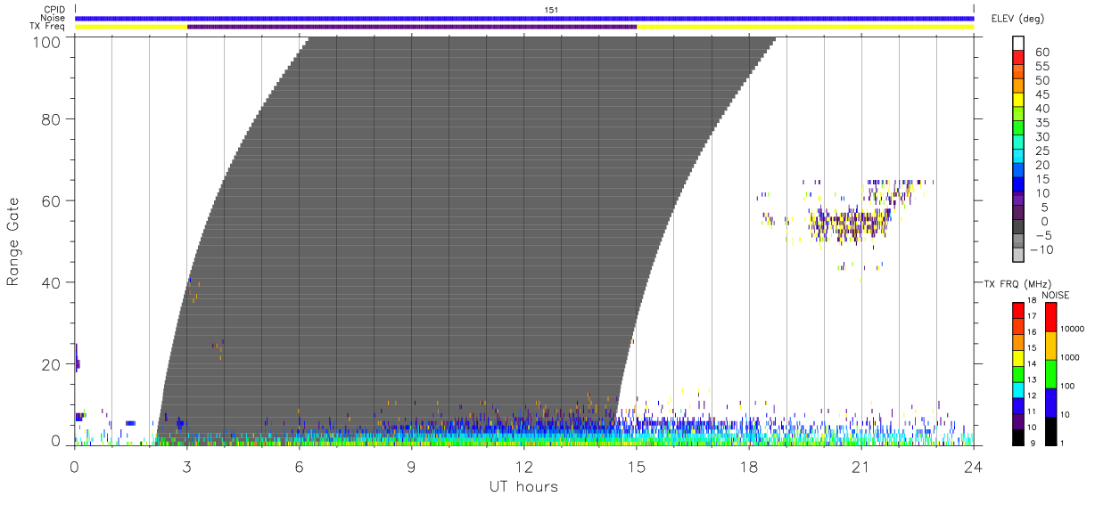Click the 10000 label on the NOISE colorbar

point(1073,329)
